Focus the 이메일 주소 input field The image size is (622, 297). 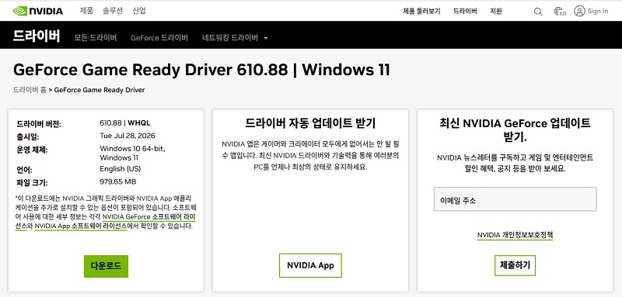coord(515,199)
